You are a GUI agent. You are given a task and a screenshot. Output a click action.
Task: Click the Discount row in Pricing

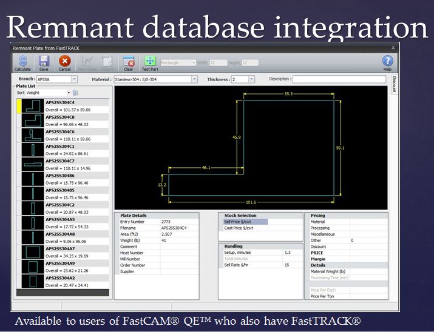(x=348, y=247)
